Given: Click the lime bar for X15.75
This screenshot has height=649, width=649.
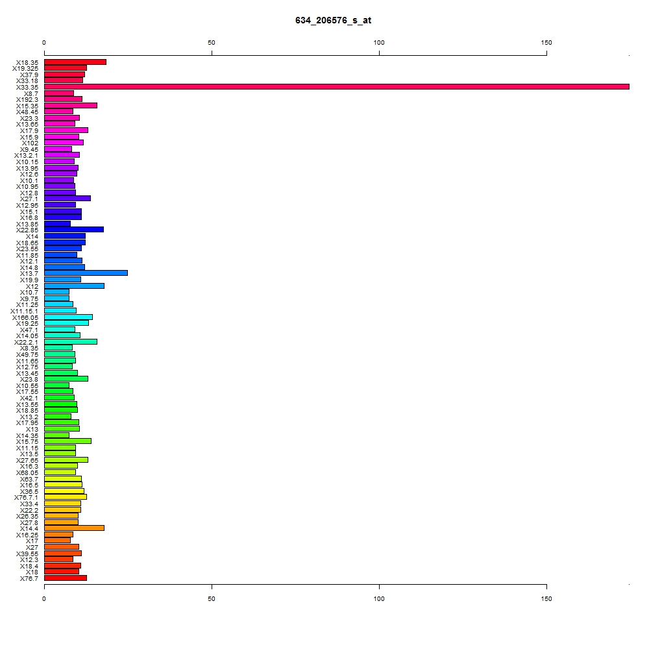Looking at the screenshot, I should pos(68,441).
